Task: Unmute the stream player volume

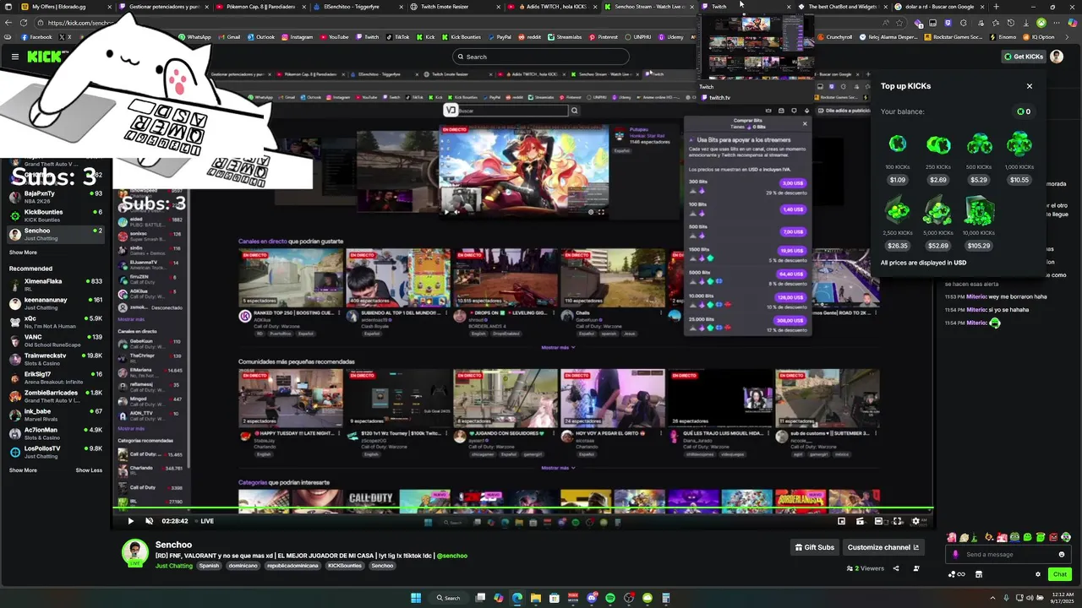Action: (149, 521)
